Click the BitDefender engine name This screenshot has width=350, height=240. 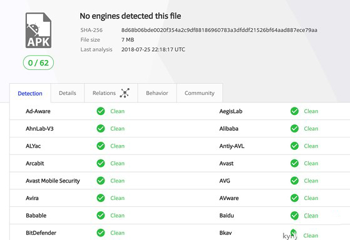point(41,233)
